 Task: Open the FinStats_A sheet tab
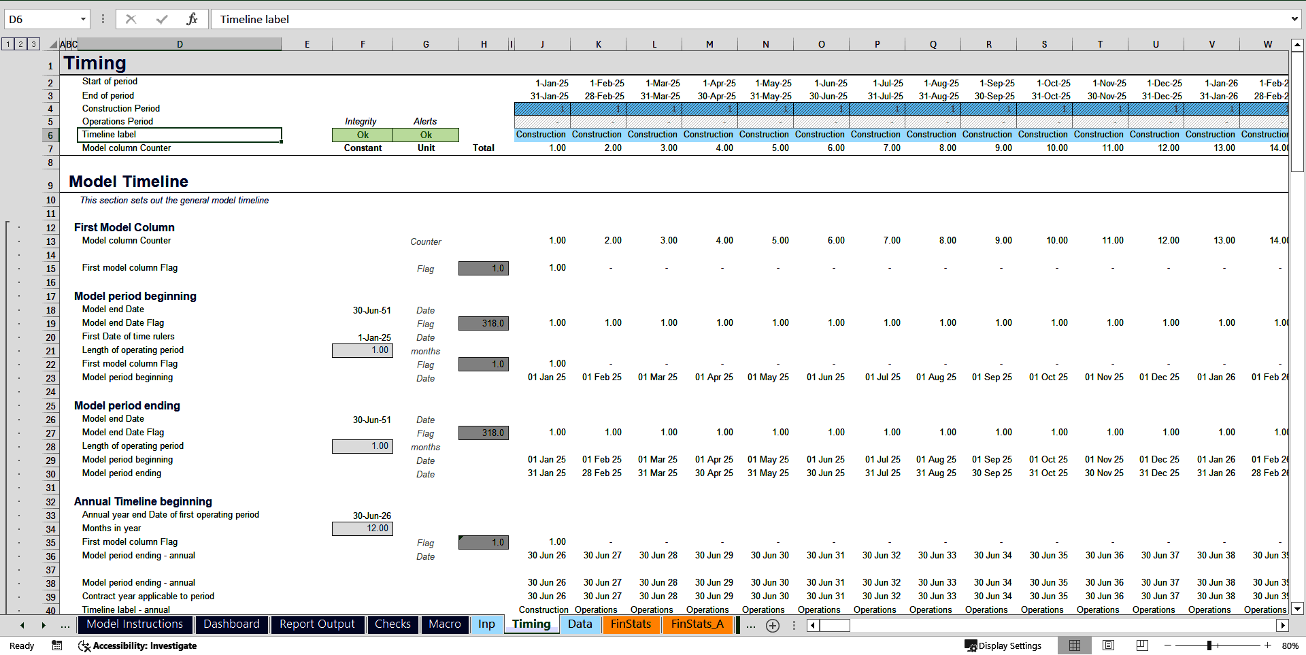click(x=697, y=624)
